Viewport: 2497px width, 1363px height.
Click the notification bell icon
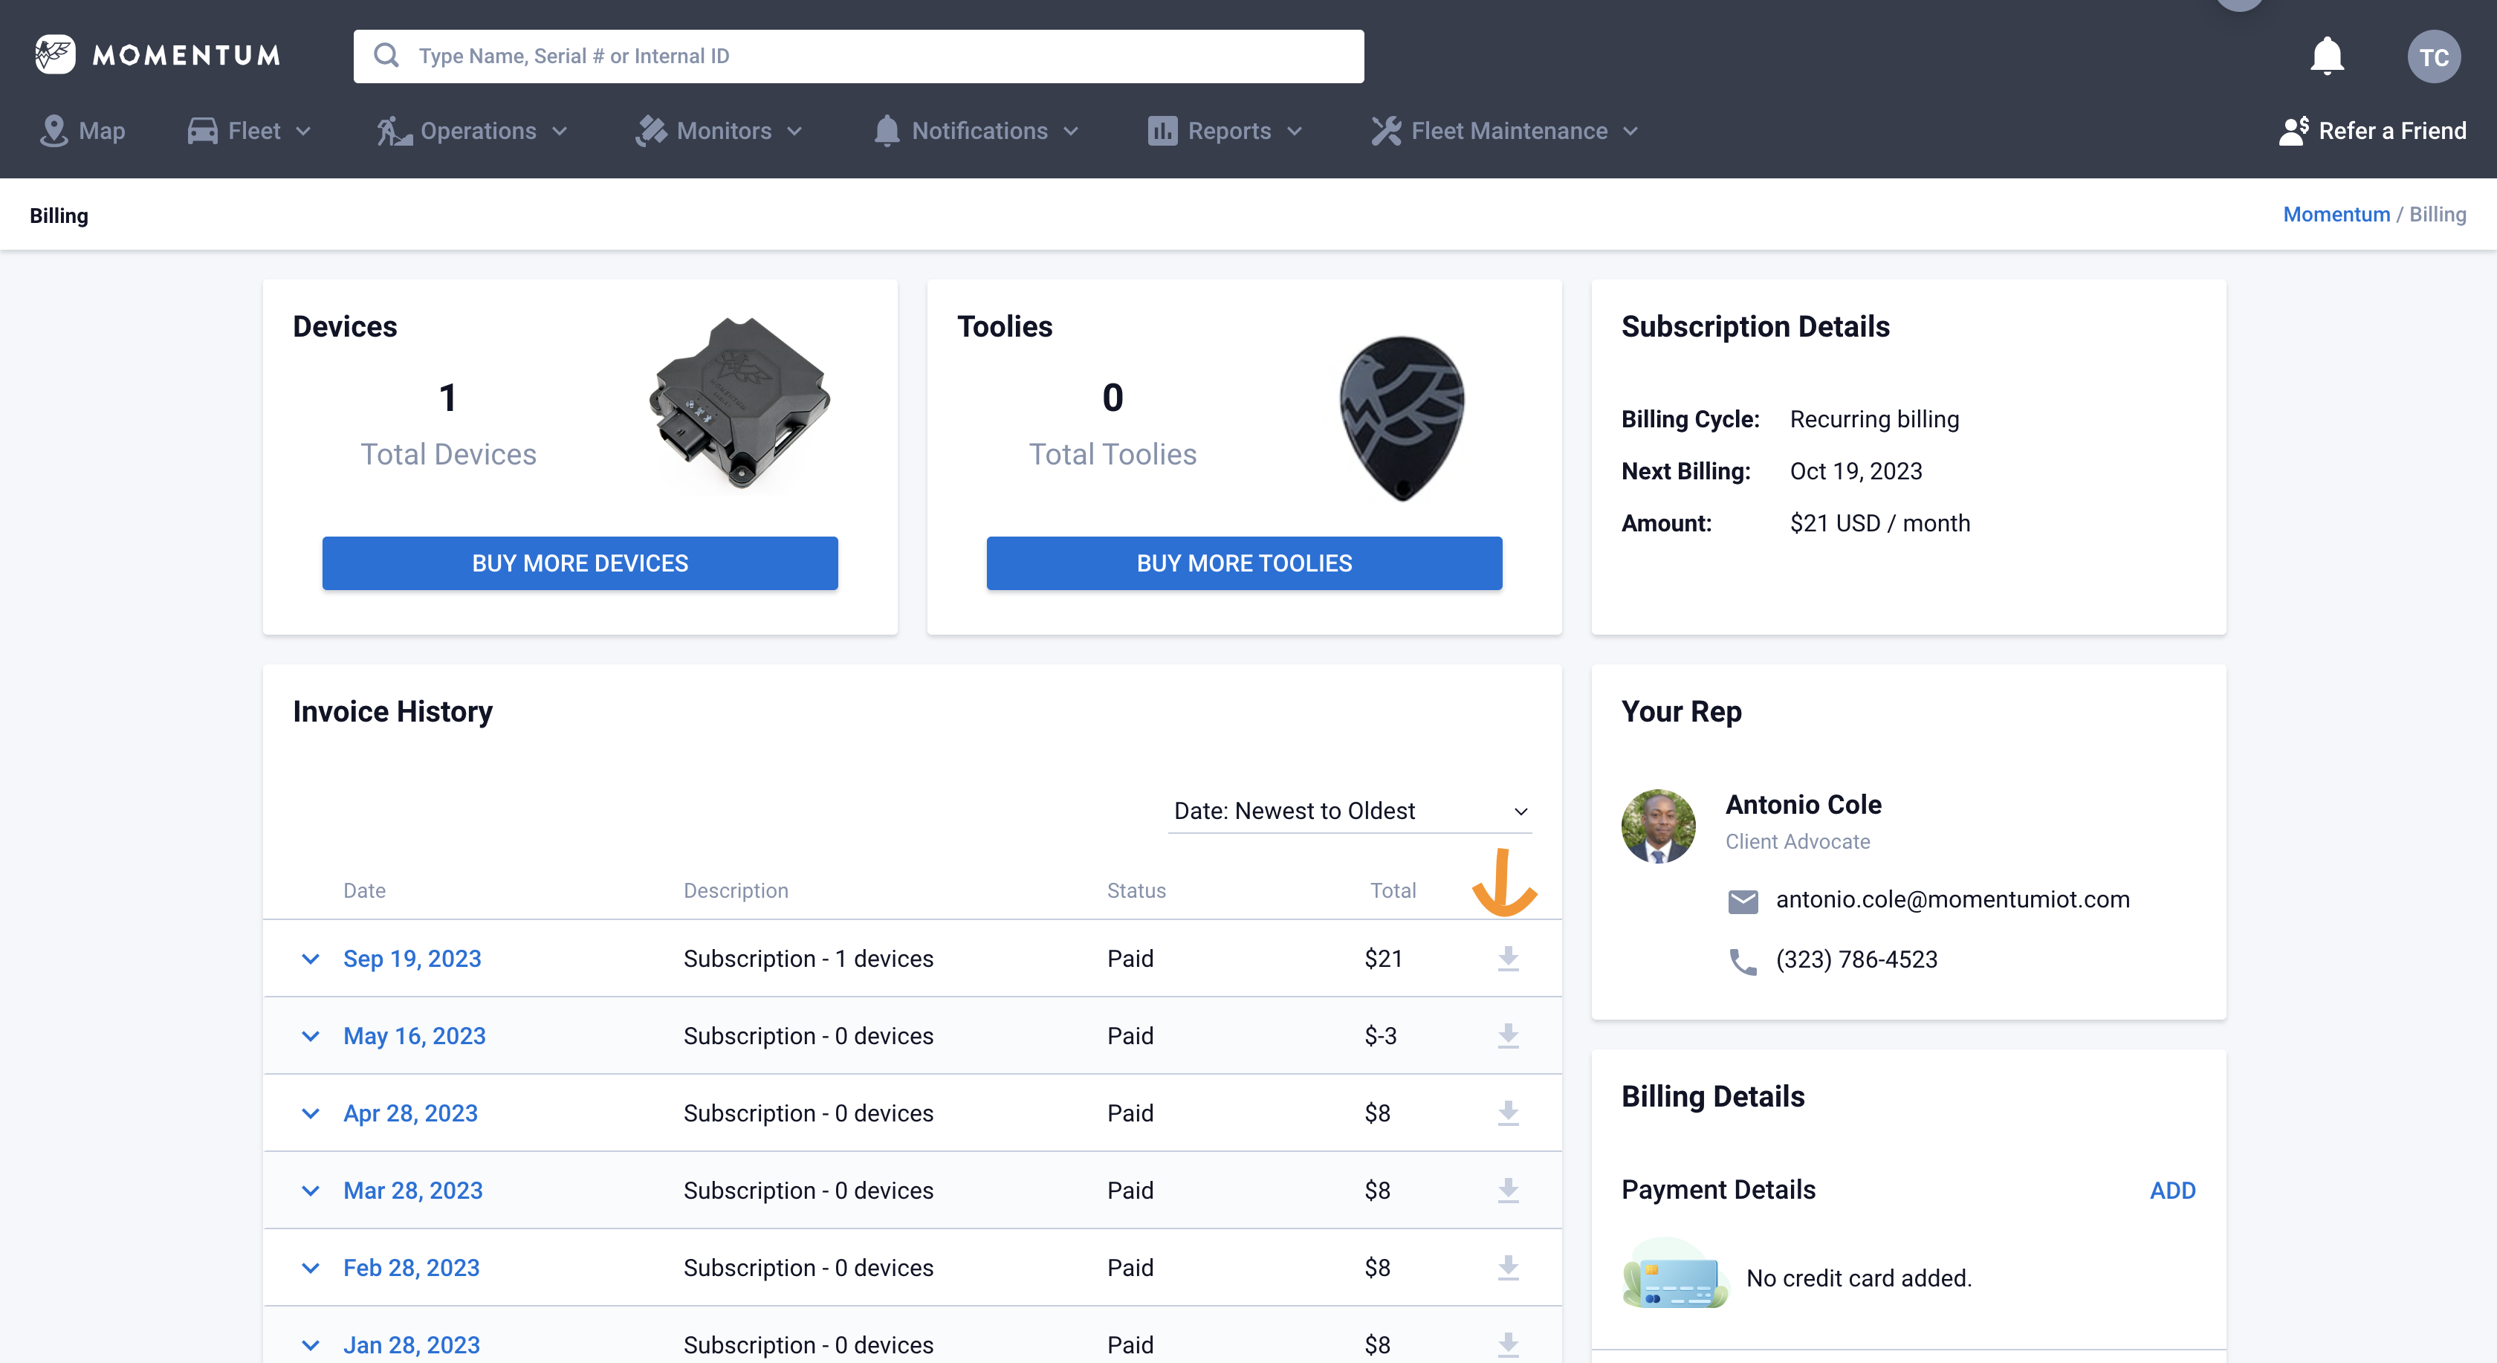(x=2326, y=56)
